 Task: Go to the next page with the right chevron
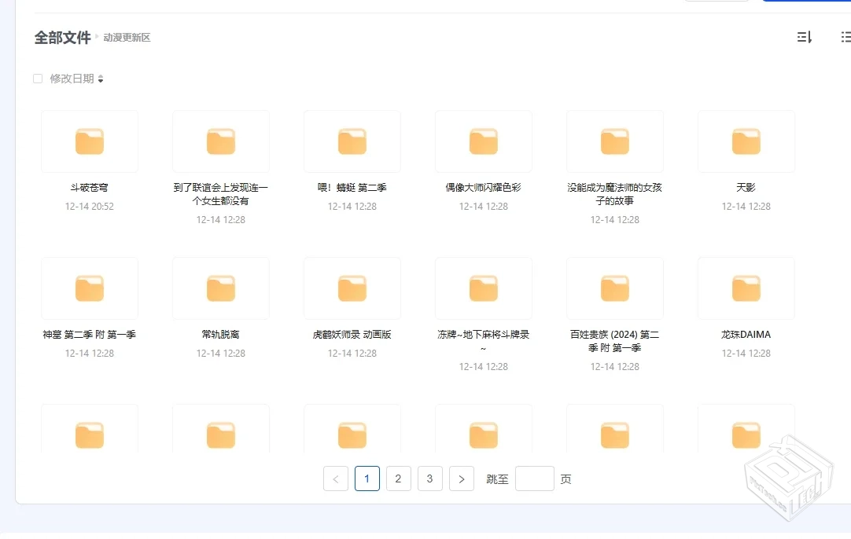pos(462,478)
